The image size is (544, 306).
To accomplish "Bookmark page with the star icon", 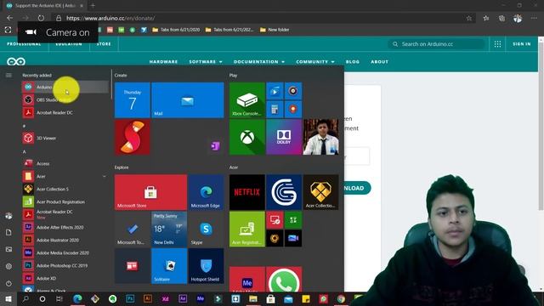I will (468, 18).
